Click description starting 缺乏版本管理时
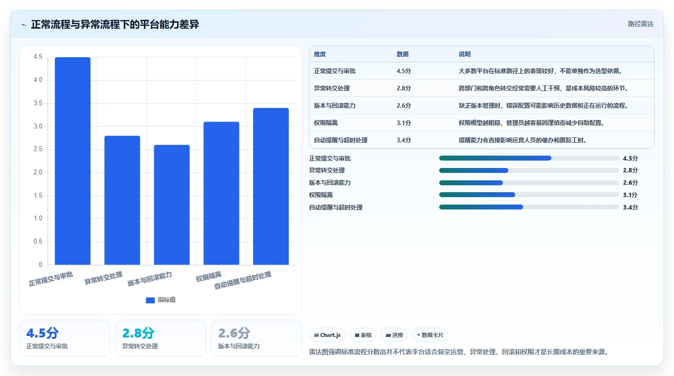The height and width of the screenshot is (376, 674). click(x=543, y=106)
